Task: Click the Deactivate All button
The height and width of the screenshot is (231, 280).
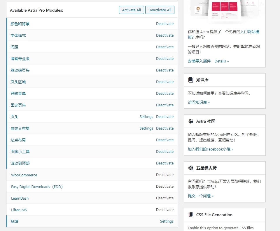Action: point(160,10)
